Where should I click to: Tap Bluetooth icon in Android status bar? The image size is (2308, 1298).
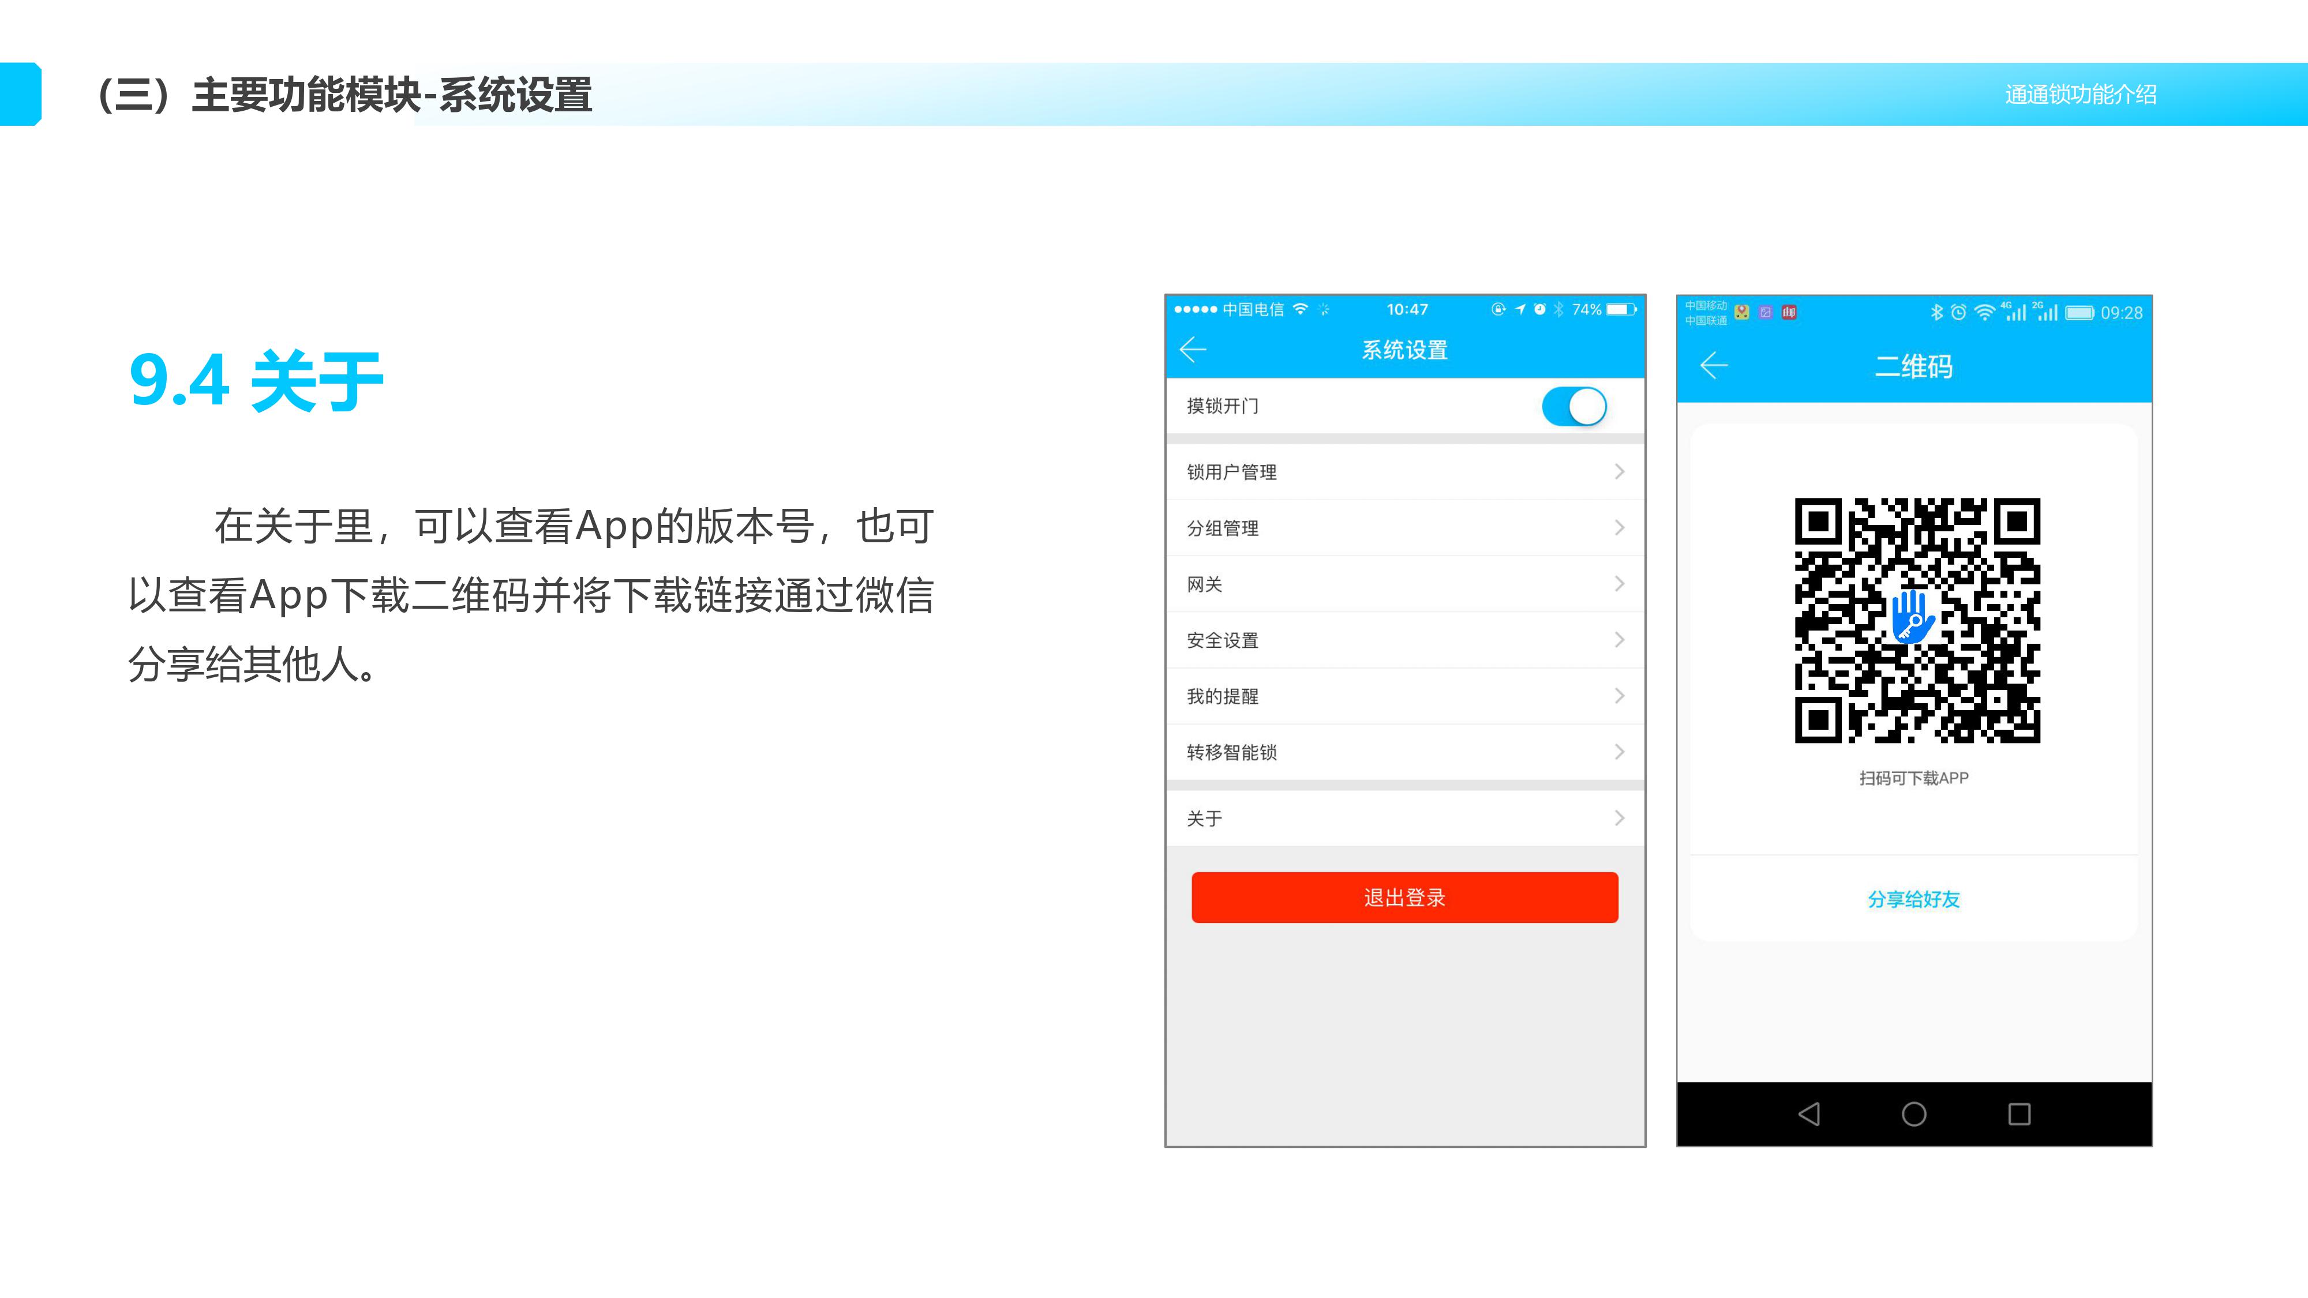point(1936,312)
